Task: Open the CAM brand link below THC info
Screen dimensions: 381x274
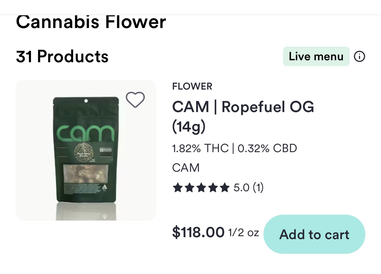Action: click(x=186, y=168)
